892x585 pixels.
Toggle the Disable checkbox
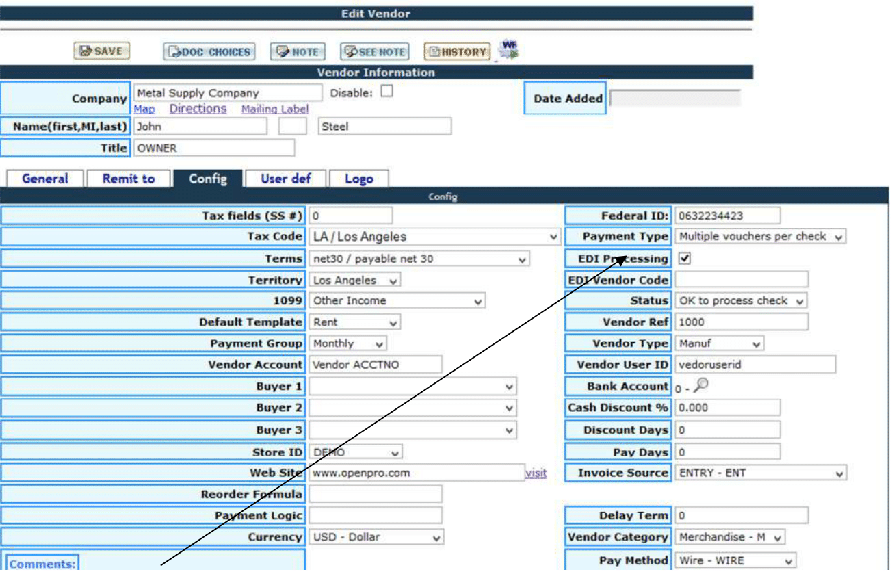point(387,92)
